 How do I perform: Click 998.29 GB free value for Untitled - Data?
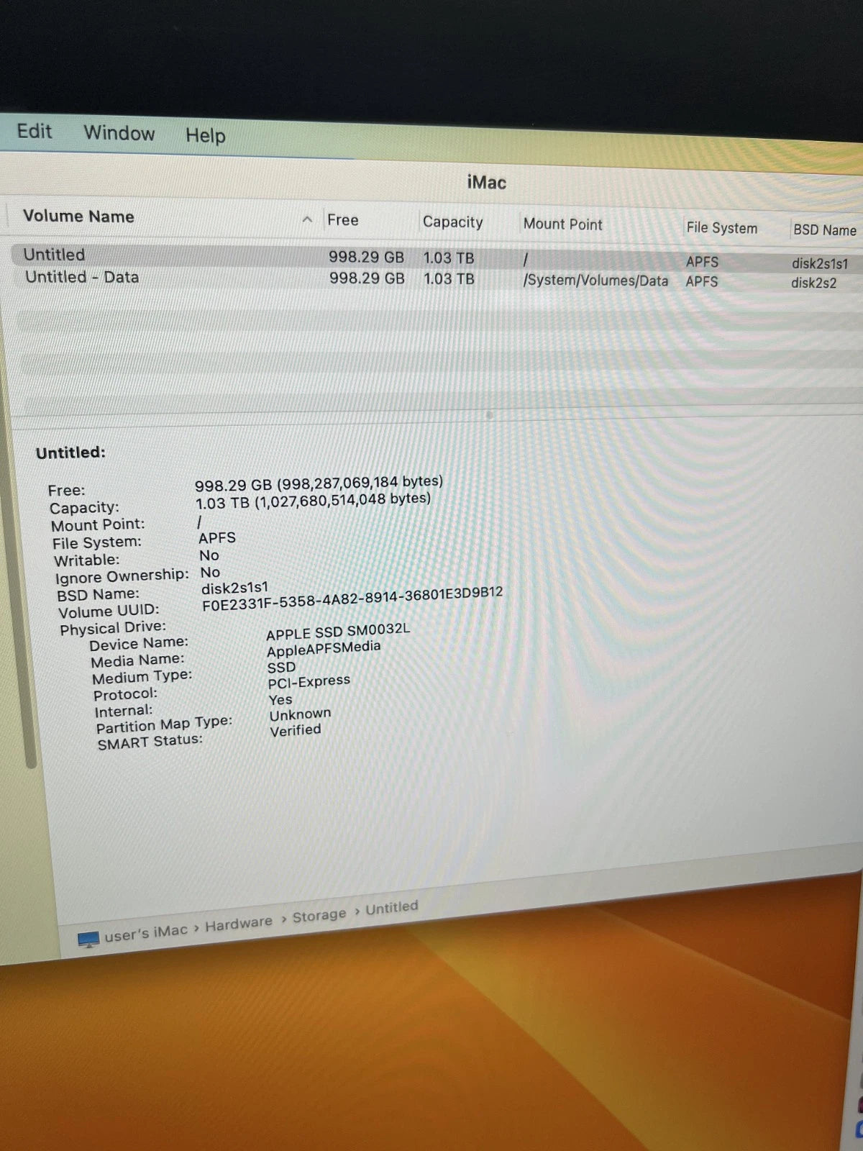pos(367,278)
